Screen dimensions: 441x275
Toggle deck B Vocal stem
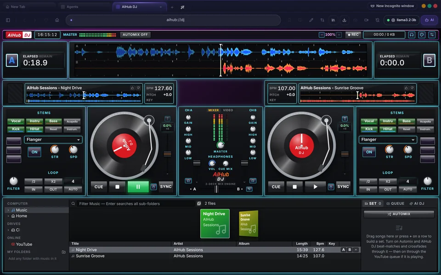point(369,121)
